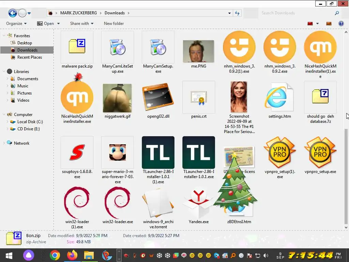Viewport: 349px width, 262px height.
Task: Select ManyCamSetup.exe installer icon
Action: click(158, 47)
